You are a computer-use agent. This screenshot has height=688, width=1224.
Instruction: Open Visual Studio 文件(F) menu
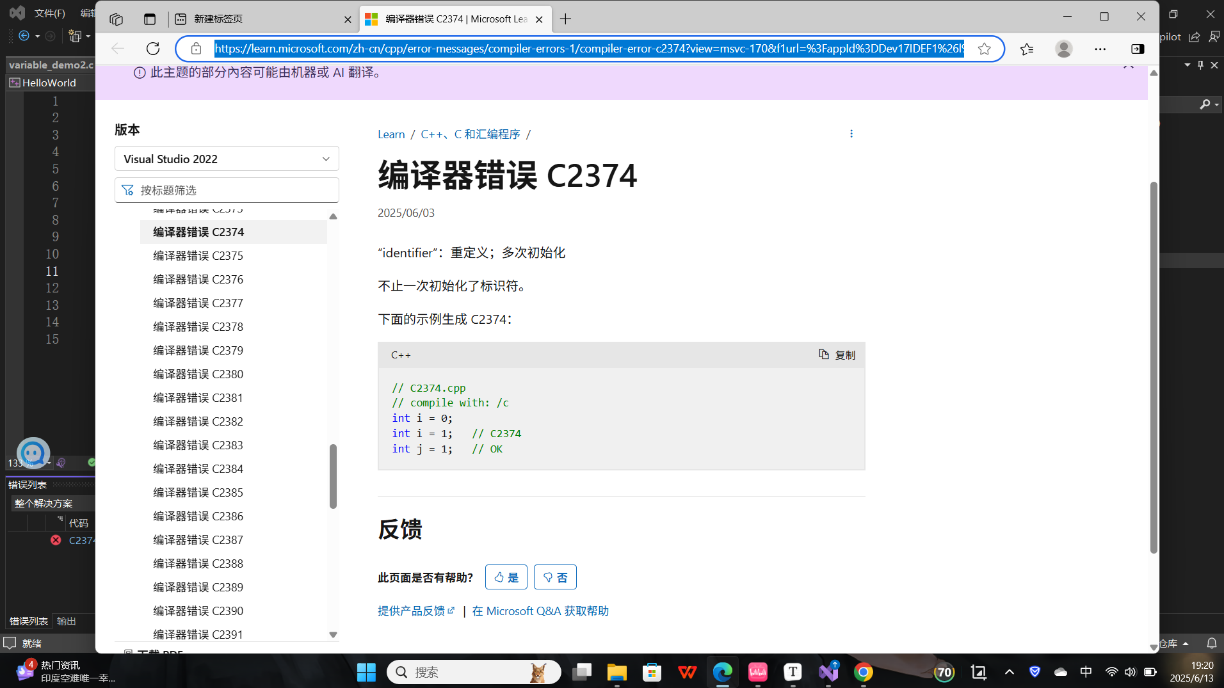(49, 13)
